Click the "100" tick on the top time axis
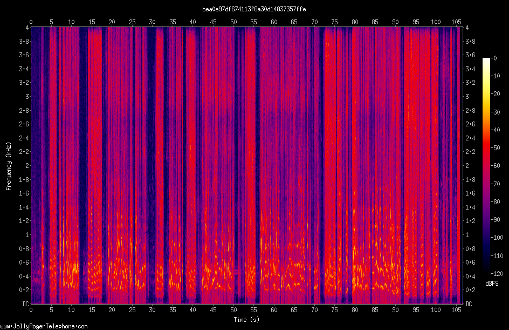509x330 pixels. [436, 22]
